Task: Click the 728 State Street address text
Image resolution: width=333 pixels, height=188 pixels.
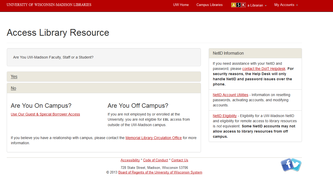Action: 154,168
